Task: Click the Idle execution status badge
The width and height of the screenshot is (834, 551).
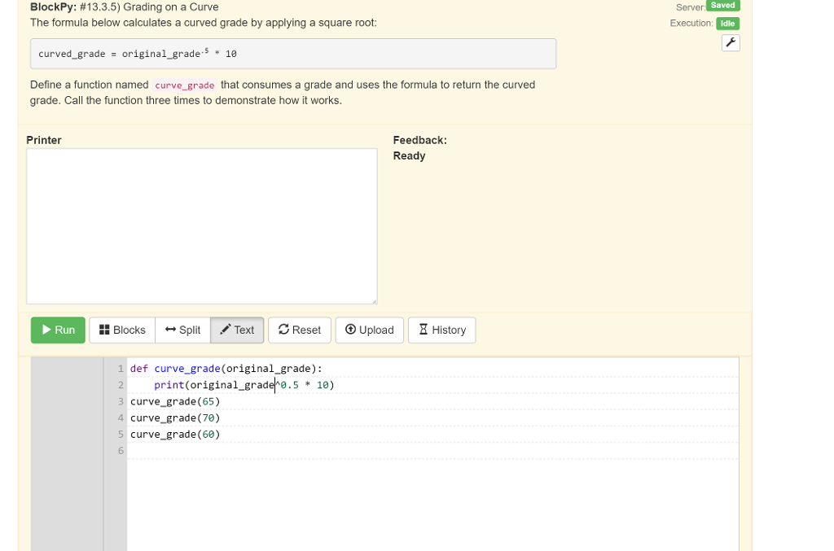Action: coord(725,23)
